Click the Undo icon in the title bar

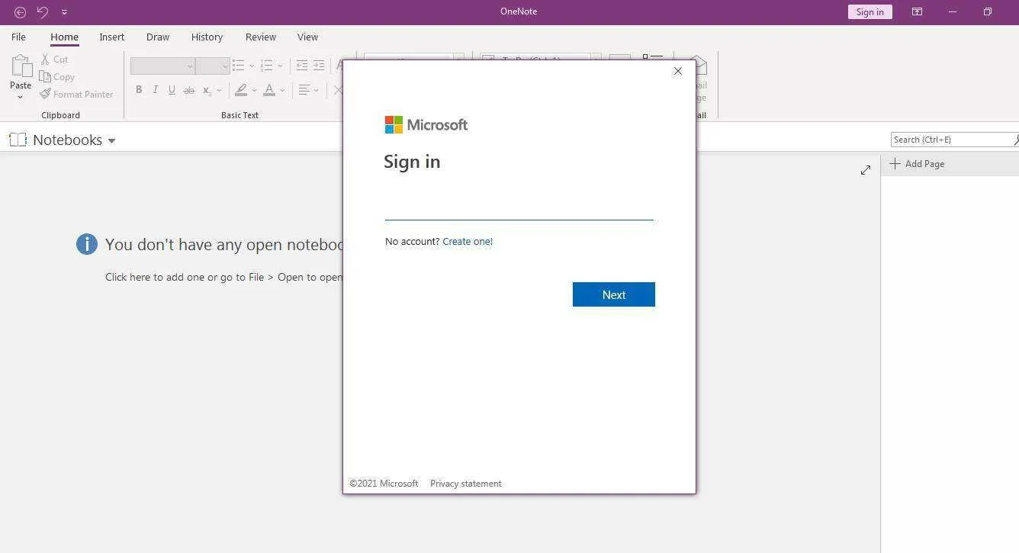click(43, 12)
